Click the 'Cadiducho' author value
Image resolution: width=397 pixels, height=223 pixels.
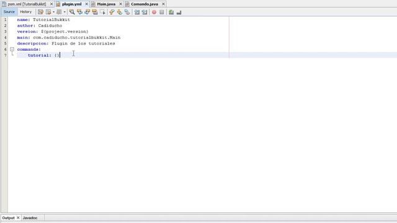point(50,26)
